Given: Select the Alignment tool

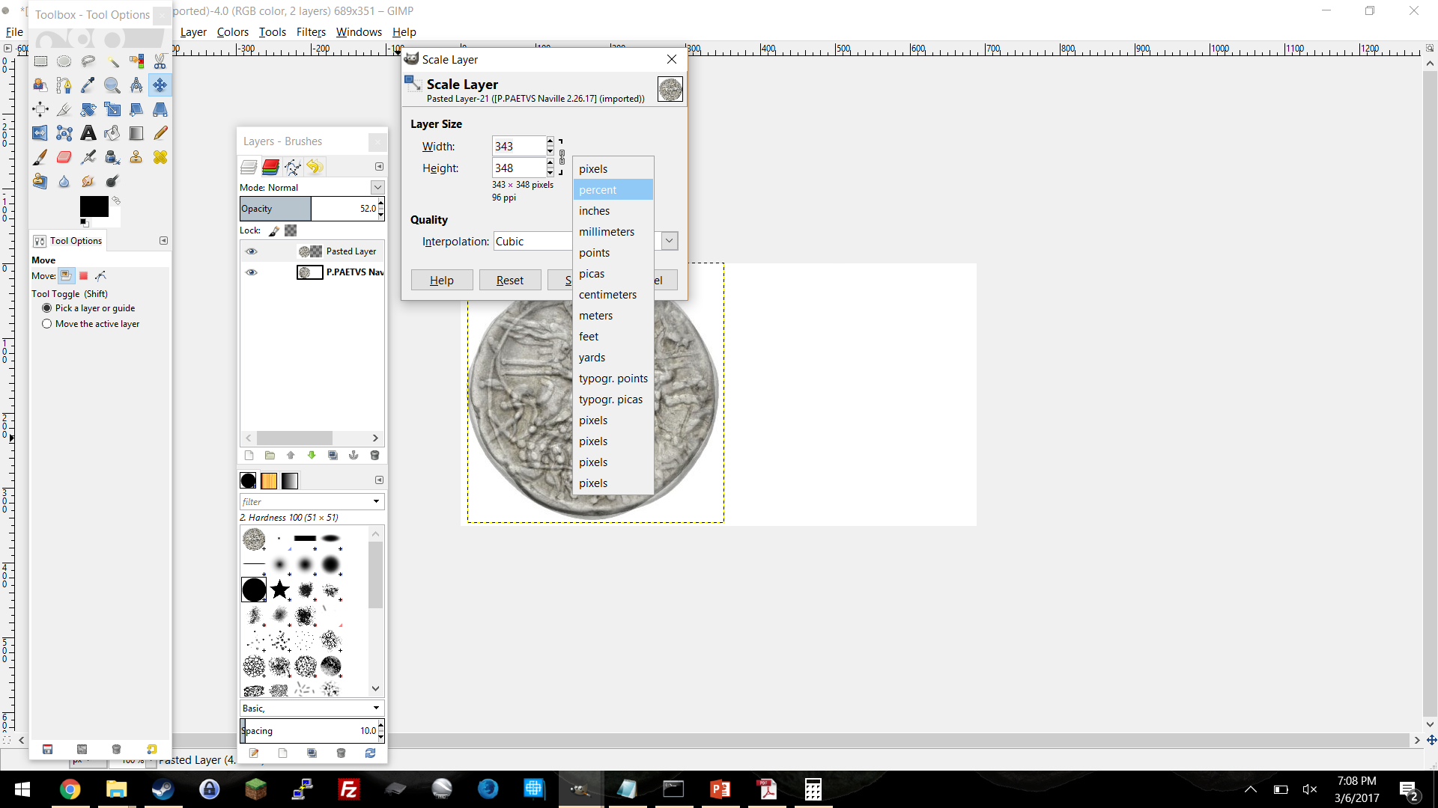Looking at the screenshot, I should [x=40, y=109].
